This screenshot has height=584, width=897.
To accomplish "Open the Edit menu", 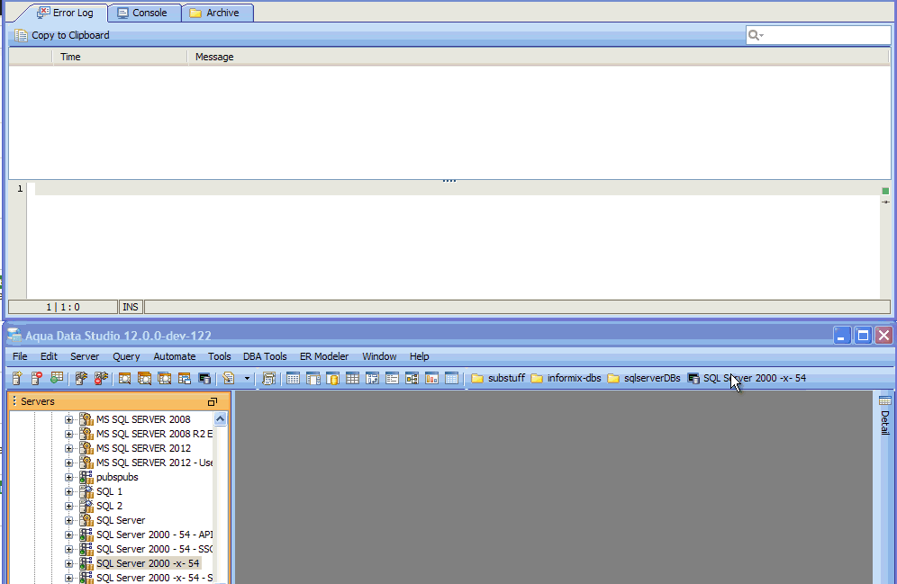I will (x=49, y=356).
